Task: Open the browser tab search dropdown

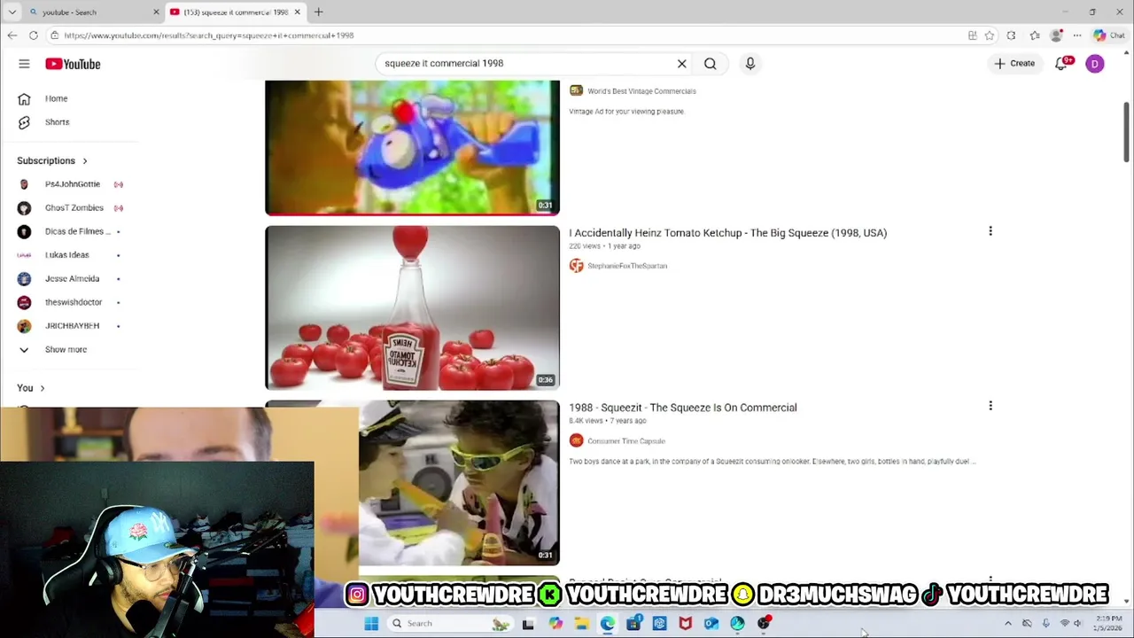Action: click(12, 12)
